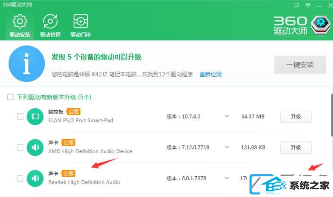Click the 64.37 MB size value

[x=253, y=116]
